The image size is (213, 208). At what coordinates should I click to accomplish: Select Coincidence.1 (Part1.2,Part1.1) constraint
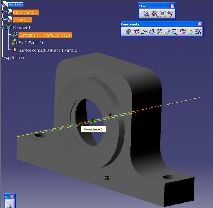pyautogui.click(x=45, y=35)
